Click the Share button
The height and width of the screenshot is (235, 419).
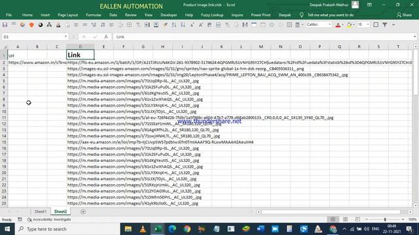click(x=404, y=15)
